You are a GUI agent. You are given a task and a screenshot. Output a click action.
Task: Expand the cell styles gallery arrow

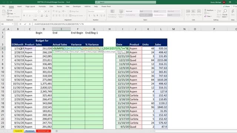pyautogui.click(x=182, y=15)
